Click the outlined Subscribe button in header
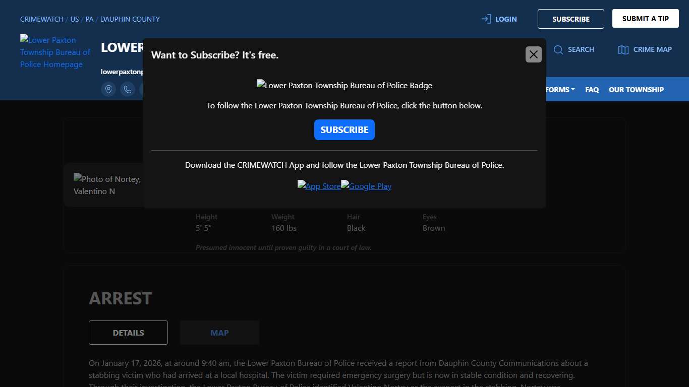 point(570,19)
